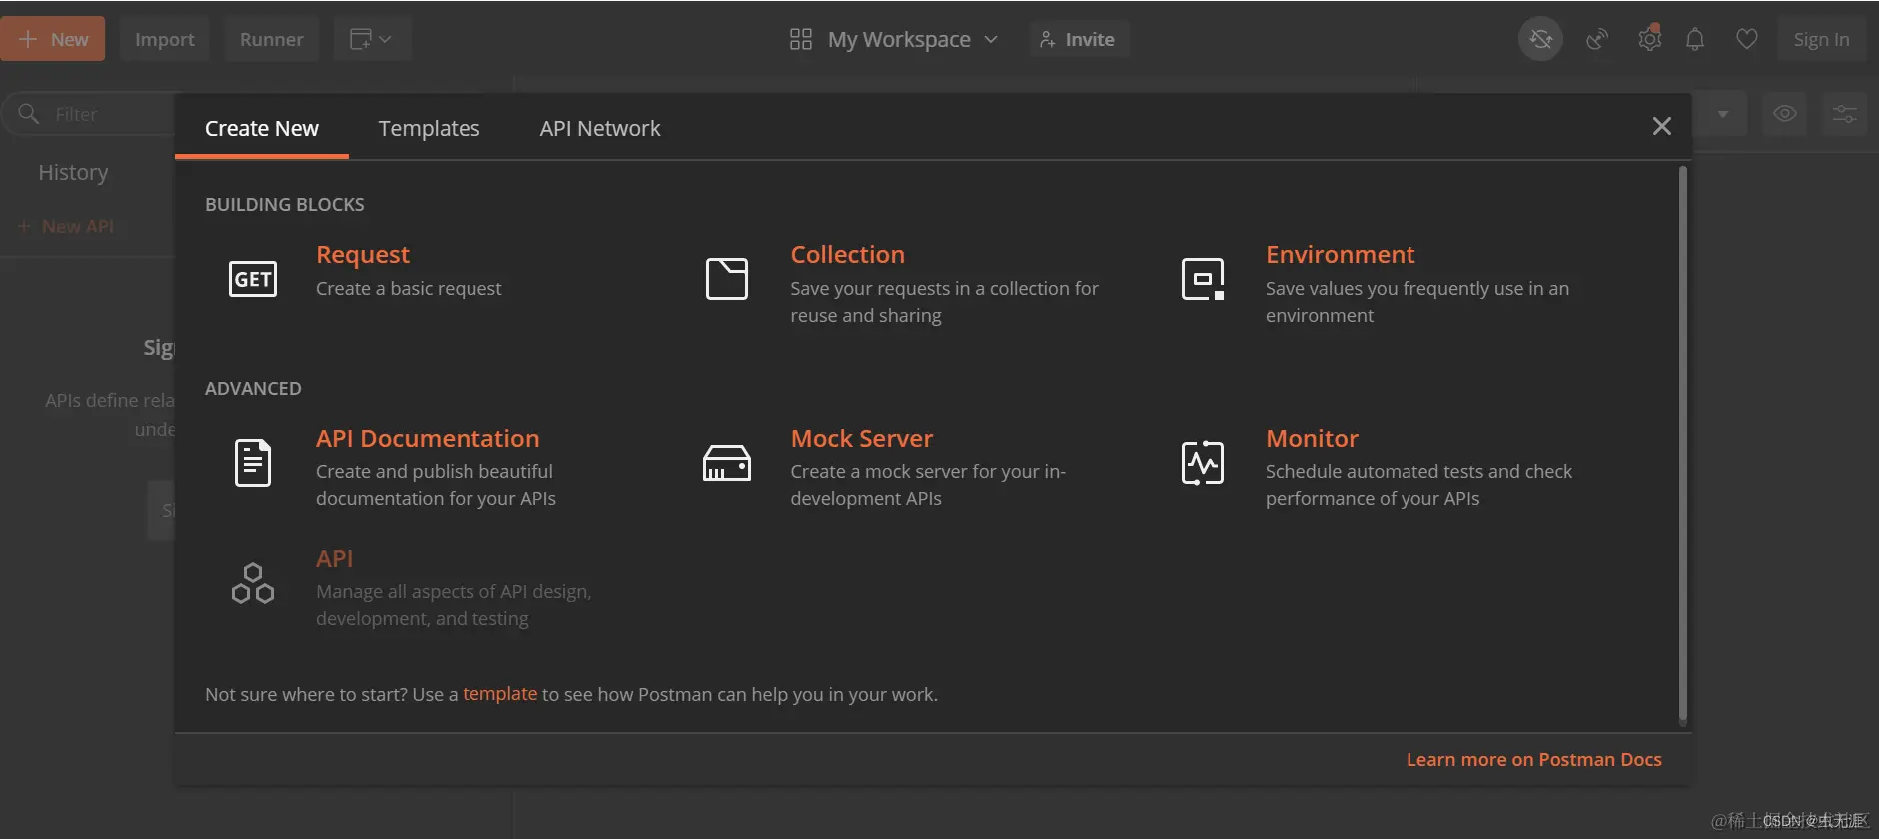The width and height of the screenshot is (1879, 839).
Task: Open the capture requests satellite icon
Action: tap(1597, 39)
